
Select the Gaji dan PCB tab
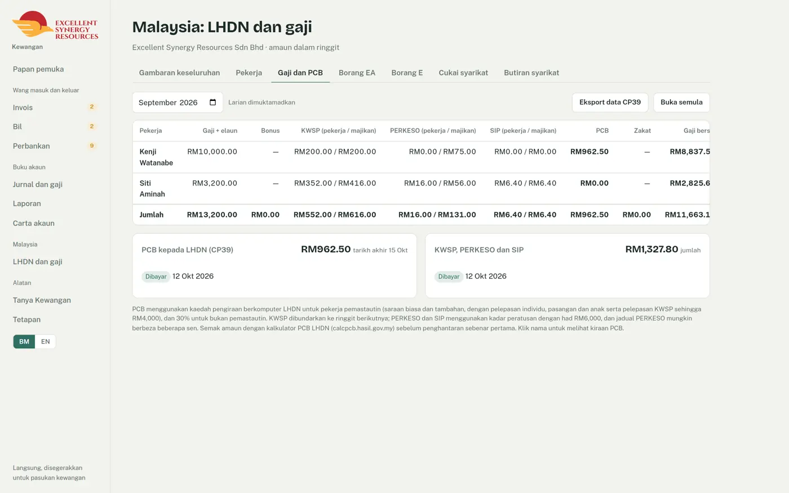(300, 73)
